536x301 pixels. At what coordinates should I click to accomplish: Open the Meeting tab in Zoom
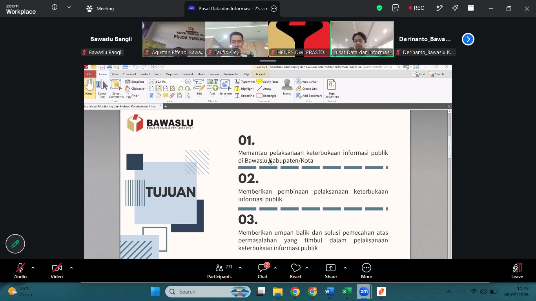(100, 8)
